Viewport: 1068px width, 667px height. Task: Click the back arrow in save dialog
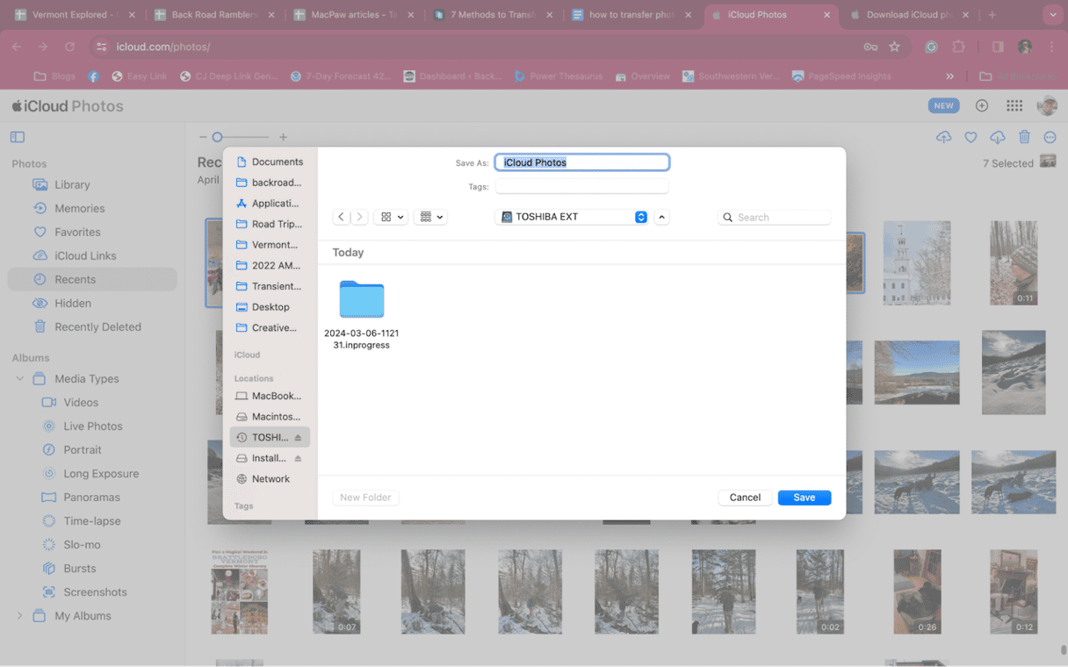pos(342,217)
